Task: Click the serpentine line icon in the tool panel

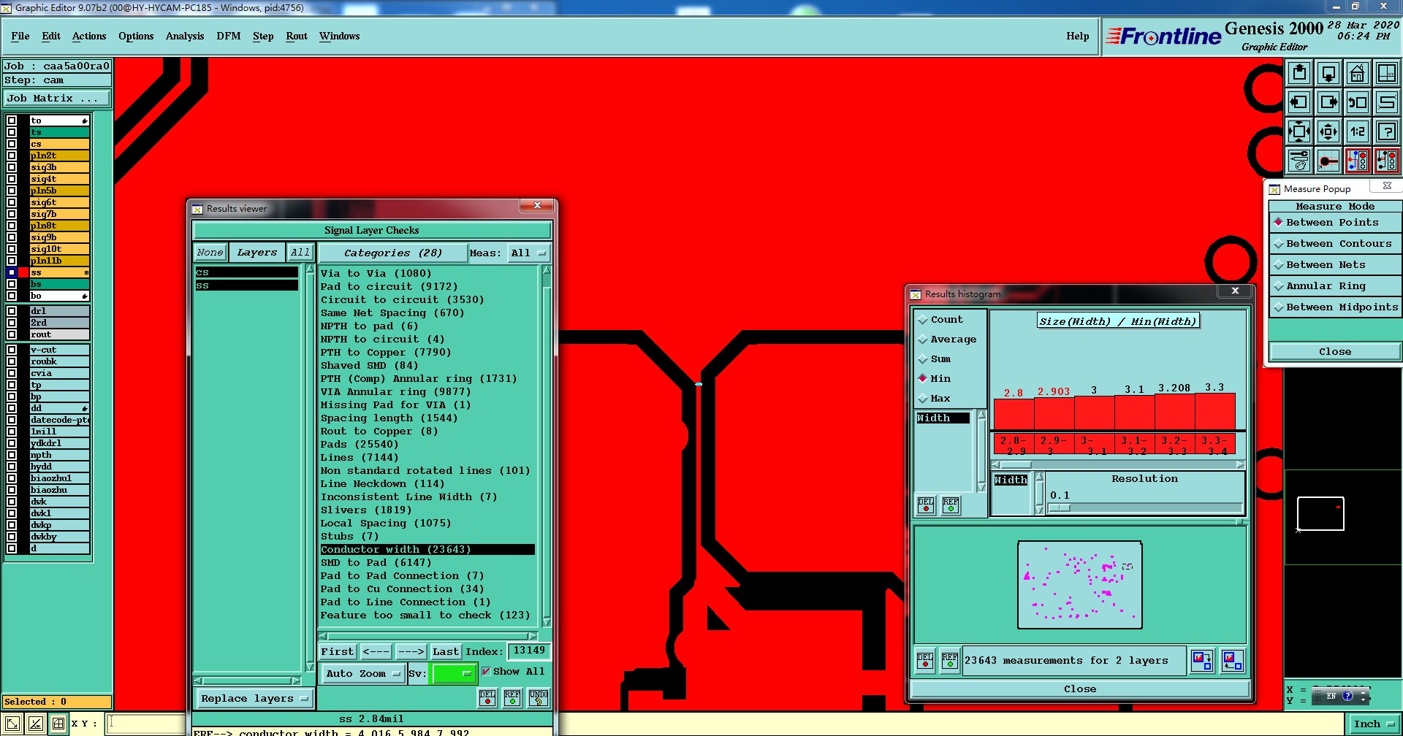Action: click(x=1387, y=102)
